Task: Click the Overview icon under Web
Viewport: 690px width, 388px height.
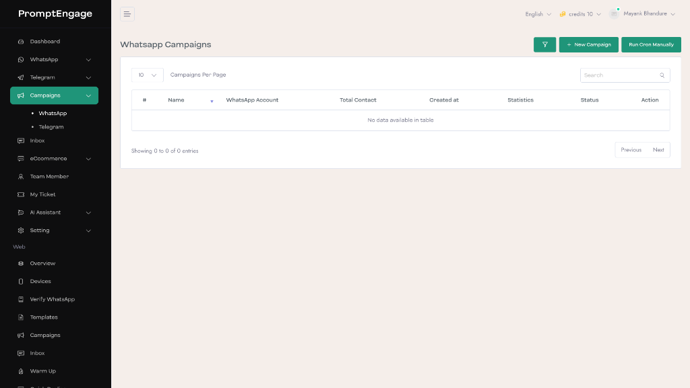Action: pyautogui.click(x=21, y=264)
